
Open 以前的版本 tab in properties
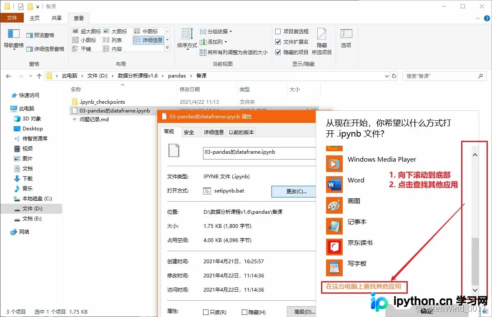tap(241, 132)
